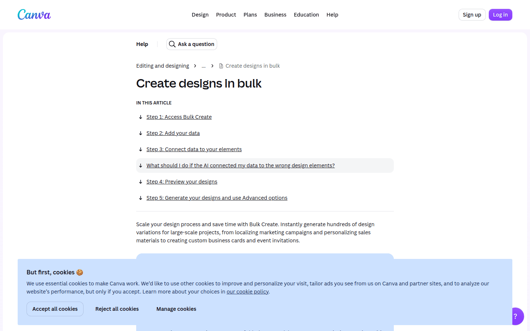Image resolution: width=530 pixels, height=331 pixels.
Task: Open the Plans menu
Action: pyautogui.click(x=250, y=15)
